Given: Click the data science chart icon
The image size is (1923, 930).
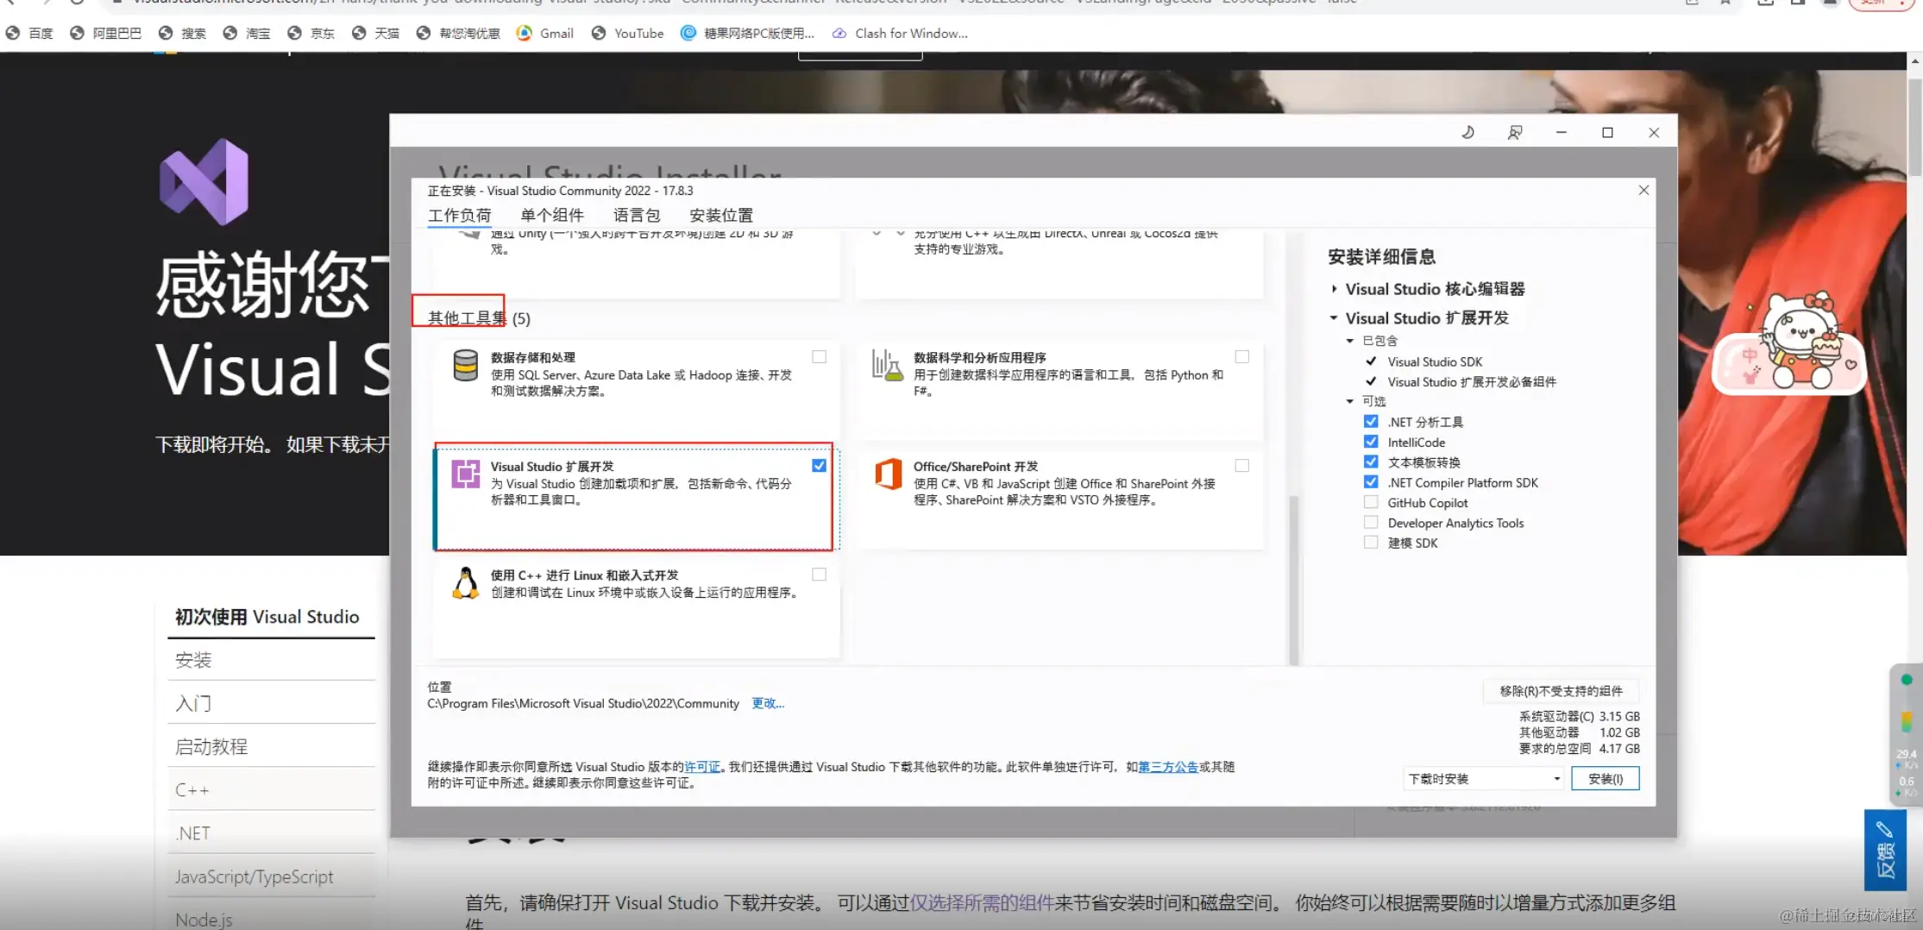Looking at the screenshot, I should click(x=887, y=365).
